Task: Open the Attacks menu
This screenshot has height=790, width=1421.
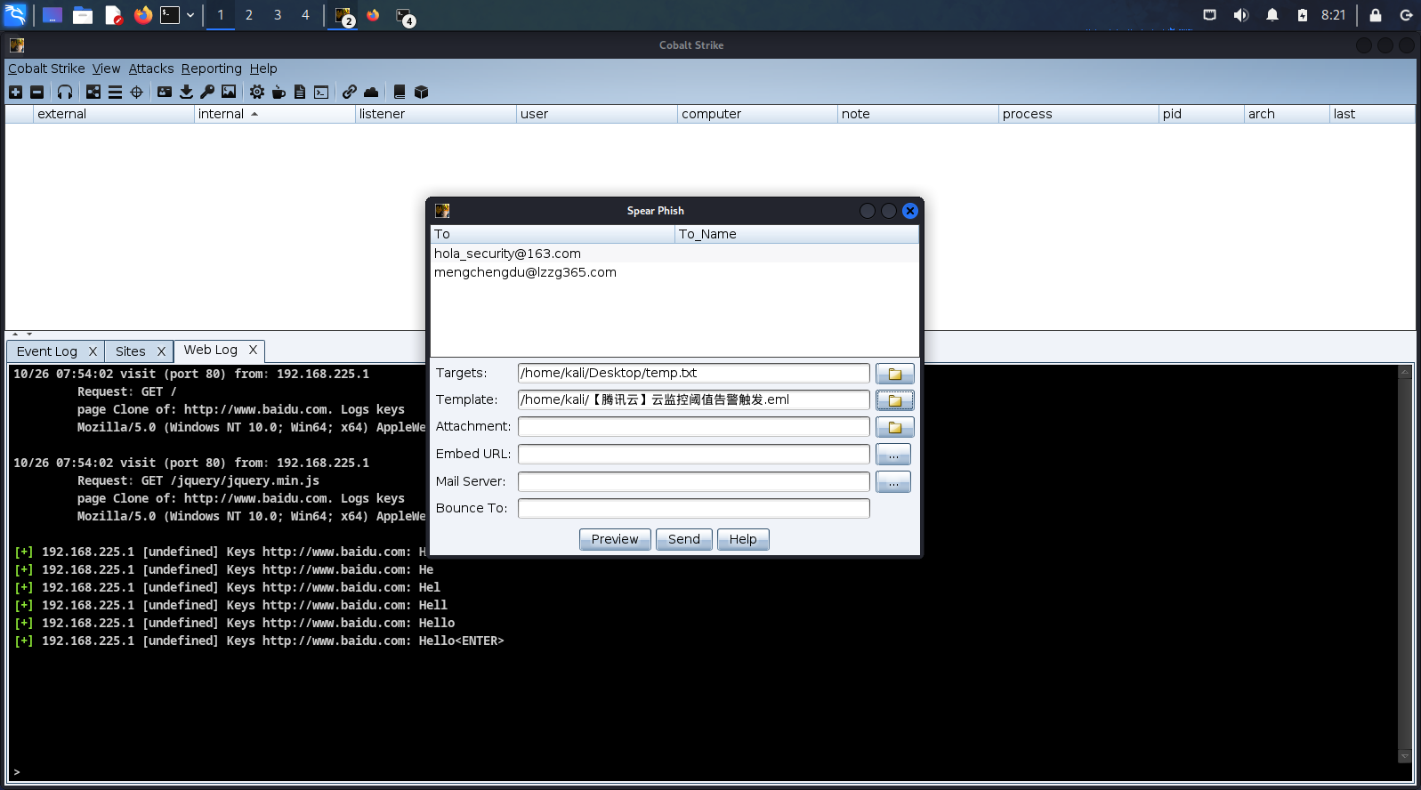Action: [x=151, y=69]
